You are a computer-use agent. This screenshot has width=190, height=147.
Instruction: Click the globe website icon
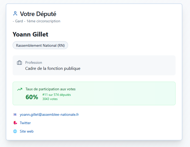point(15,131)
